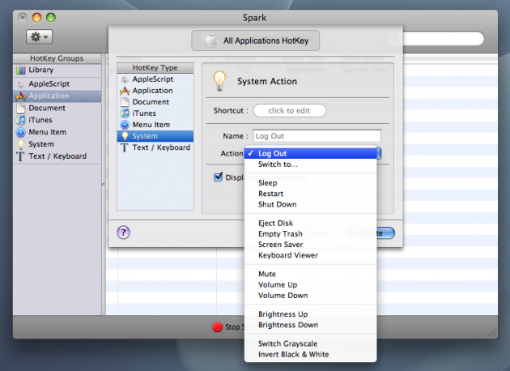510x371 pixels.
Task: Choose Shut Down from the Action menu
Action: 311,204
